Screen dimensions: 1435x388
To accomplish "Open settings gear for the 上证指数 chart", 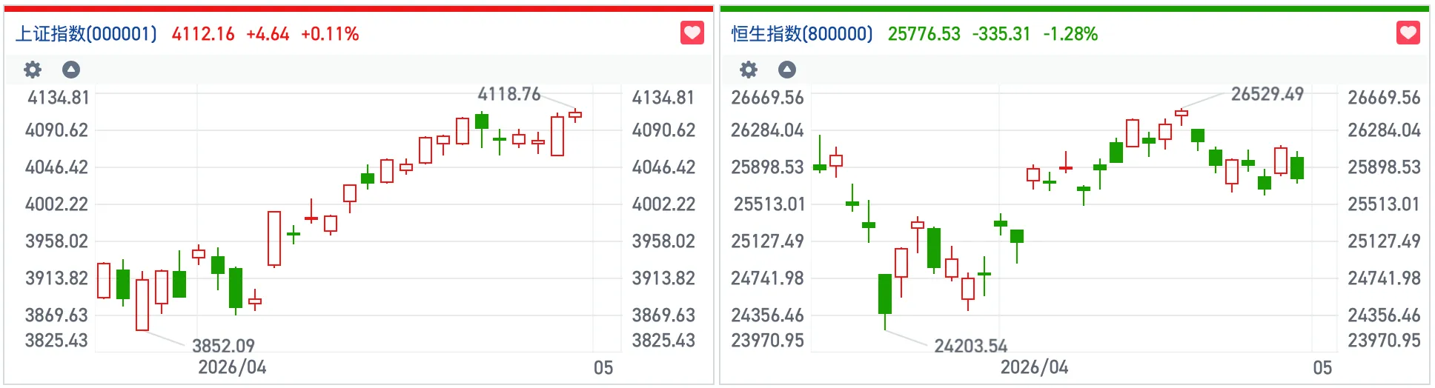I will (33, 70).
